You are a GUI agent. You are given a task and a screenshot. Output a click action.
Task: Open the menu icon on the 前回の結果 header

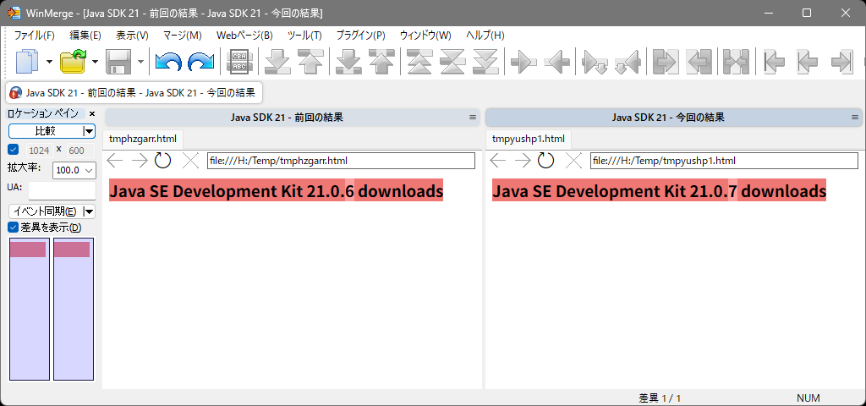(472, 117)
